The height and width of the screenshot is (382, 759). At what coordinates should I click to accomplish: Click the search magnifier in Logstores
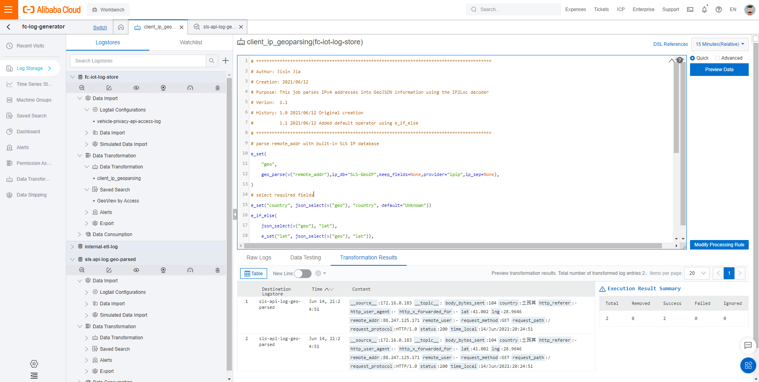212,61
